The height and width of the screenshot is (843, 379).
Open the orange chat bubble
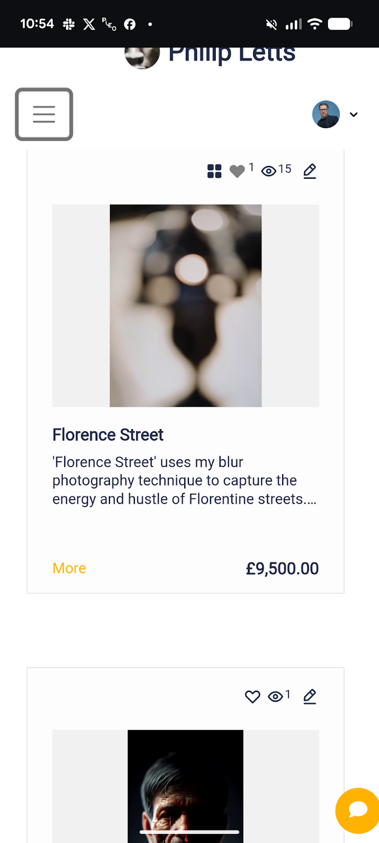(x=357, y=810)
